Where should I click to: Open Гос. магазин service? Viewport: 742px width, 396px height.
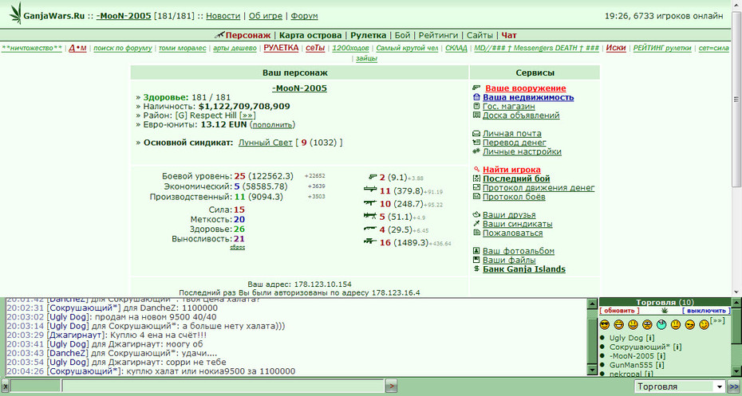pos(509,106)
